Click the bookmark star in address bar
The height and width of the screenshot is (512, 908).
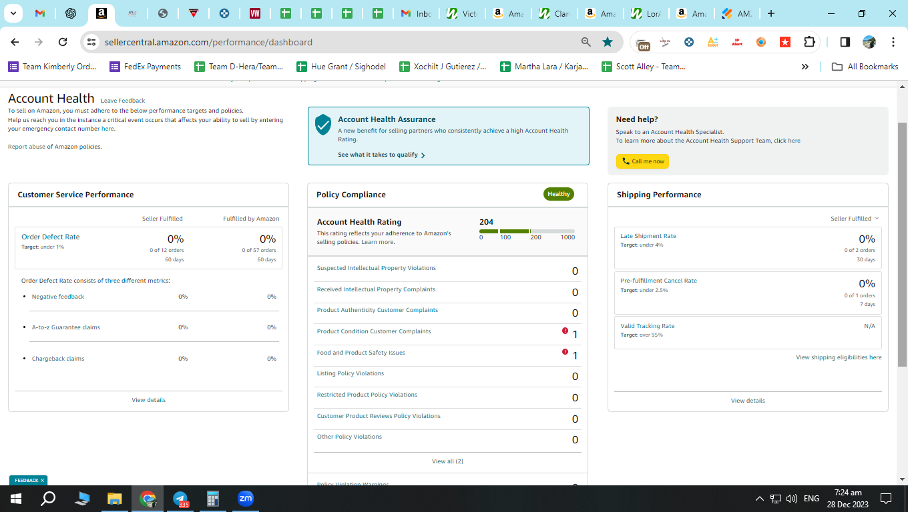click(608, 42)
